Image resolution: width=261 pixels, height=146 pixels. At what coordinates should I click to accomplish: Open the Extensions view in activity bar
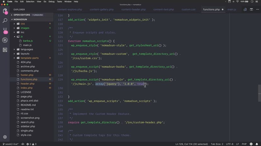(5, 50)
